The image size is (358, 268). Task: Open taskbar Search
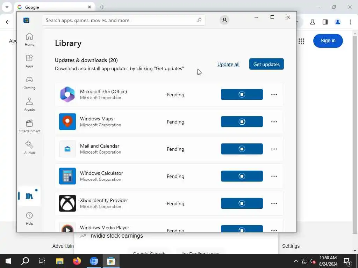click(x=25, y=261)
